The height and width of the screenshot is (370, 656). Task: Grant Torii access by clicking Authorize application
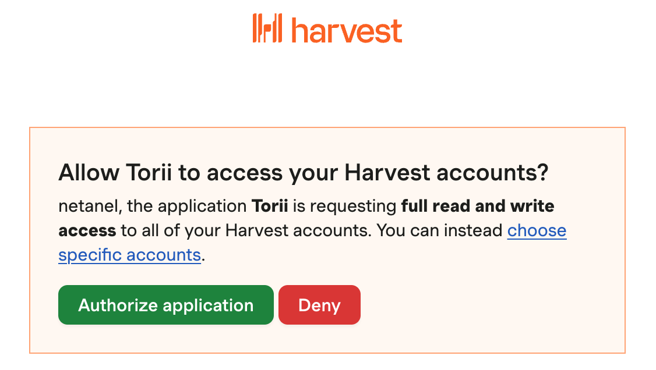[x=165, y=304]
